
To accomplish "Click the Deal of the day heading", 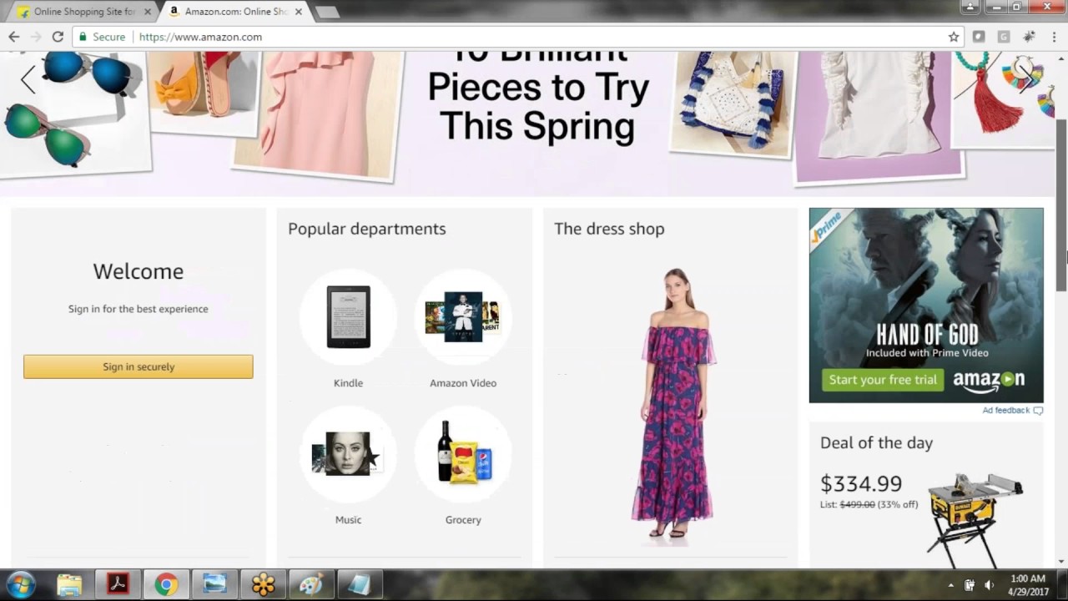I will click(x=876, y=443).
